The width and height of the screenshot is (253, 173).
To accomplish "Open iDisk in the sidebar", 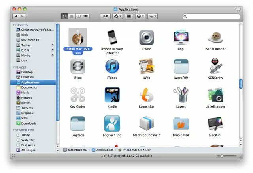I will tap(33, 35).
